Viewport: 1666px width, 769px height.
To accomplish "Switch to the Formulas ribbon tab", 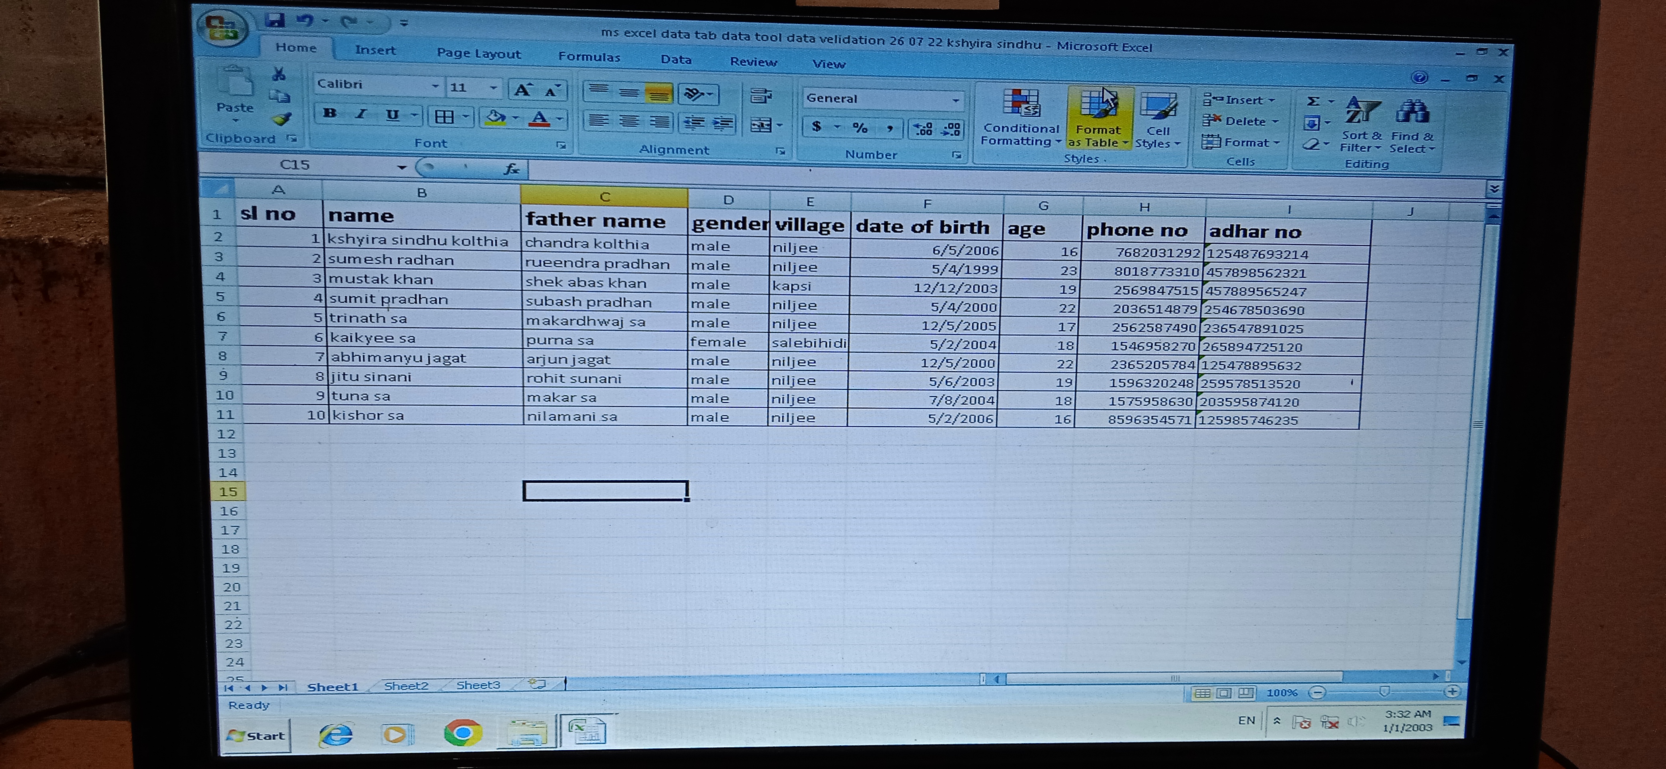I will (589, 57).
